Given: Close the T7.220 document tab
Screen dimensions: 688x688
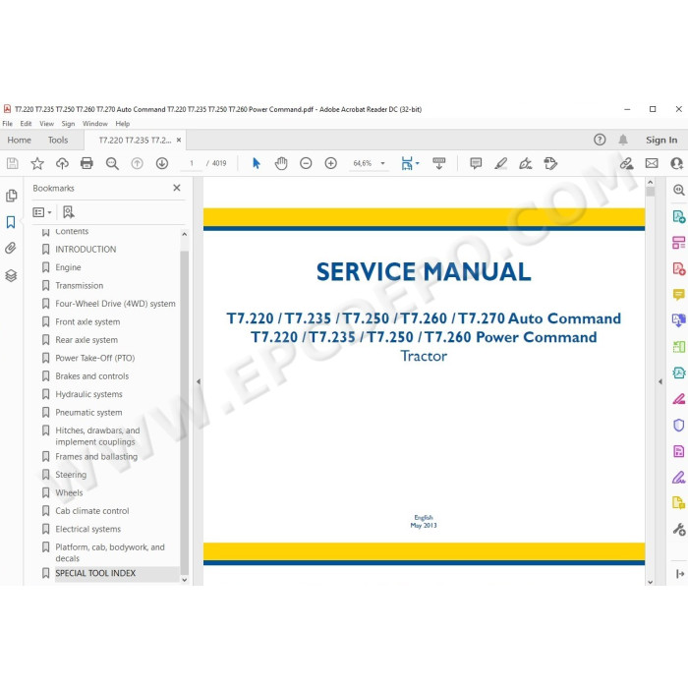Looking at the screenshot, I should click(x=179, y=140).
